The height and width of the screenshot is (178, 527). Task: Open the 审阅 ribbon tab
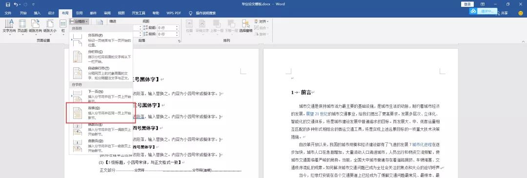tap(107, 13)
